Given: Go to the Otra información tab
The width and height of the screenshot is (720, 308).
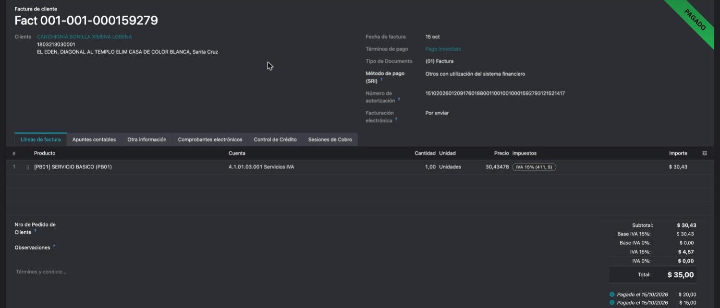Looking at the screenshot, I should tap(147, 140).
